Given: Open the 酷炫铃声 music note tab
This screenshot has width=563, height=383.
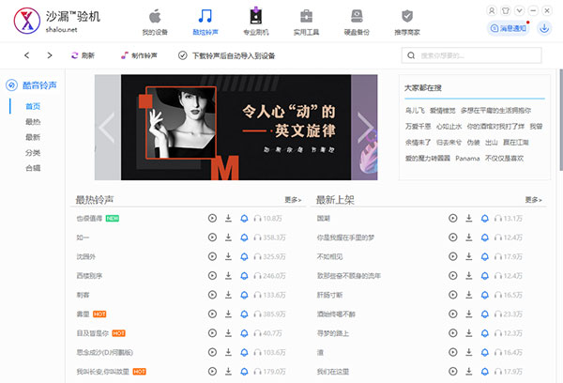Looking at the screenshot, I should coord(205,23).
